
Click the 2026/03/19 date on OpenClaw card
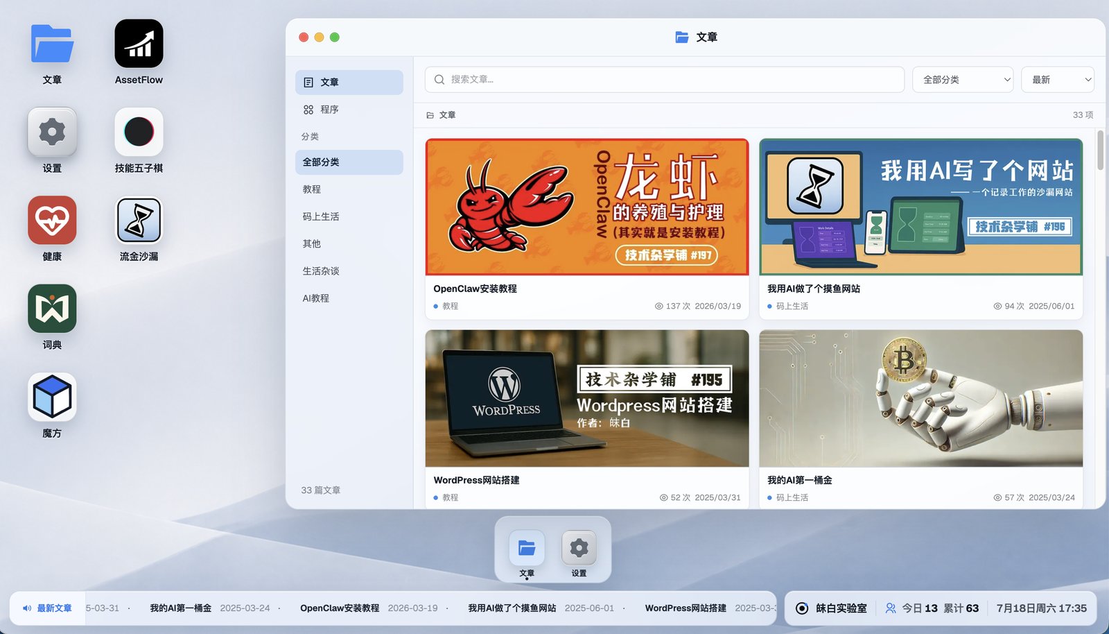tap(718, 306)
